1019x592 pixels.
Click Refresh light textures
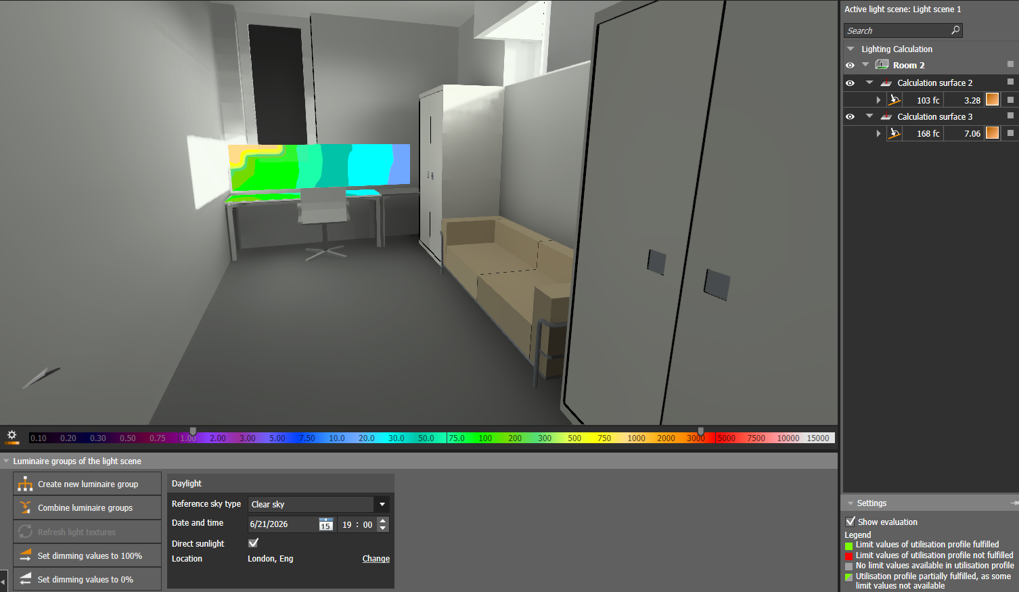[x=87, y=532]
